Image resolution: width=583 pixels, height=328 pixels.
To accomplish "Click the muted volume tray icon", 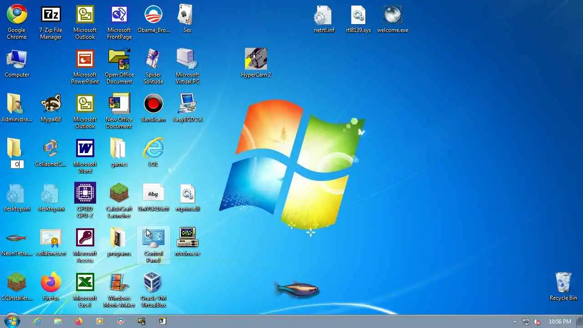I will (x=537, y=322).
